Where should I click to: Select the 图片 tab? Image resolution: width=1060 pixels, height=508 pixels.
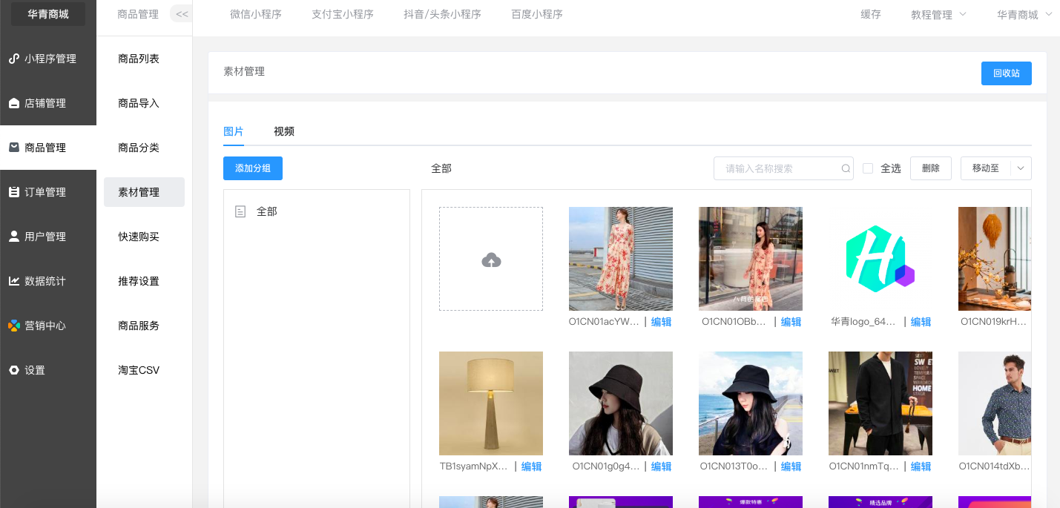234,131
